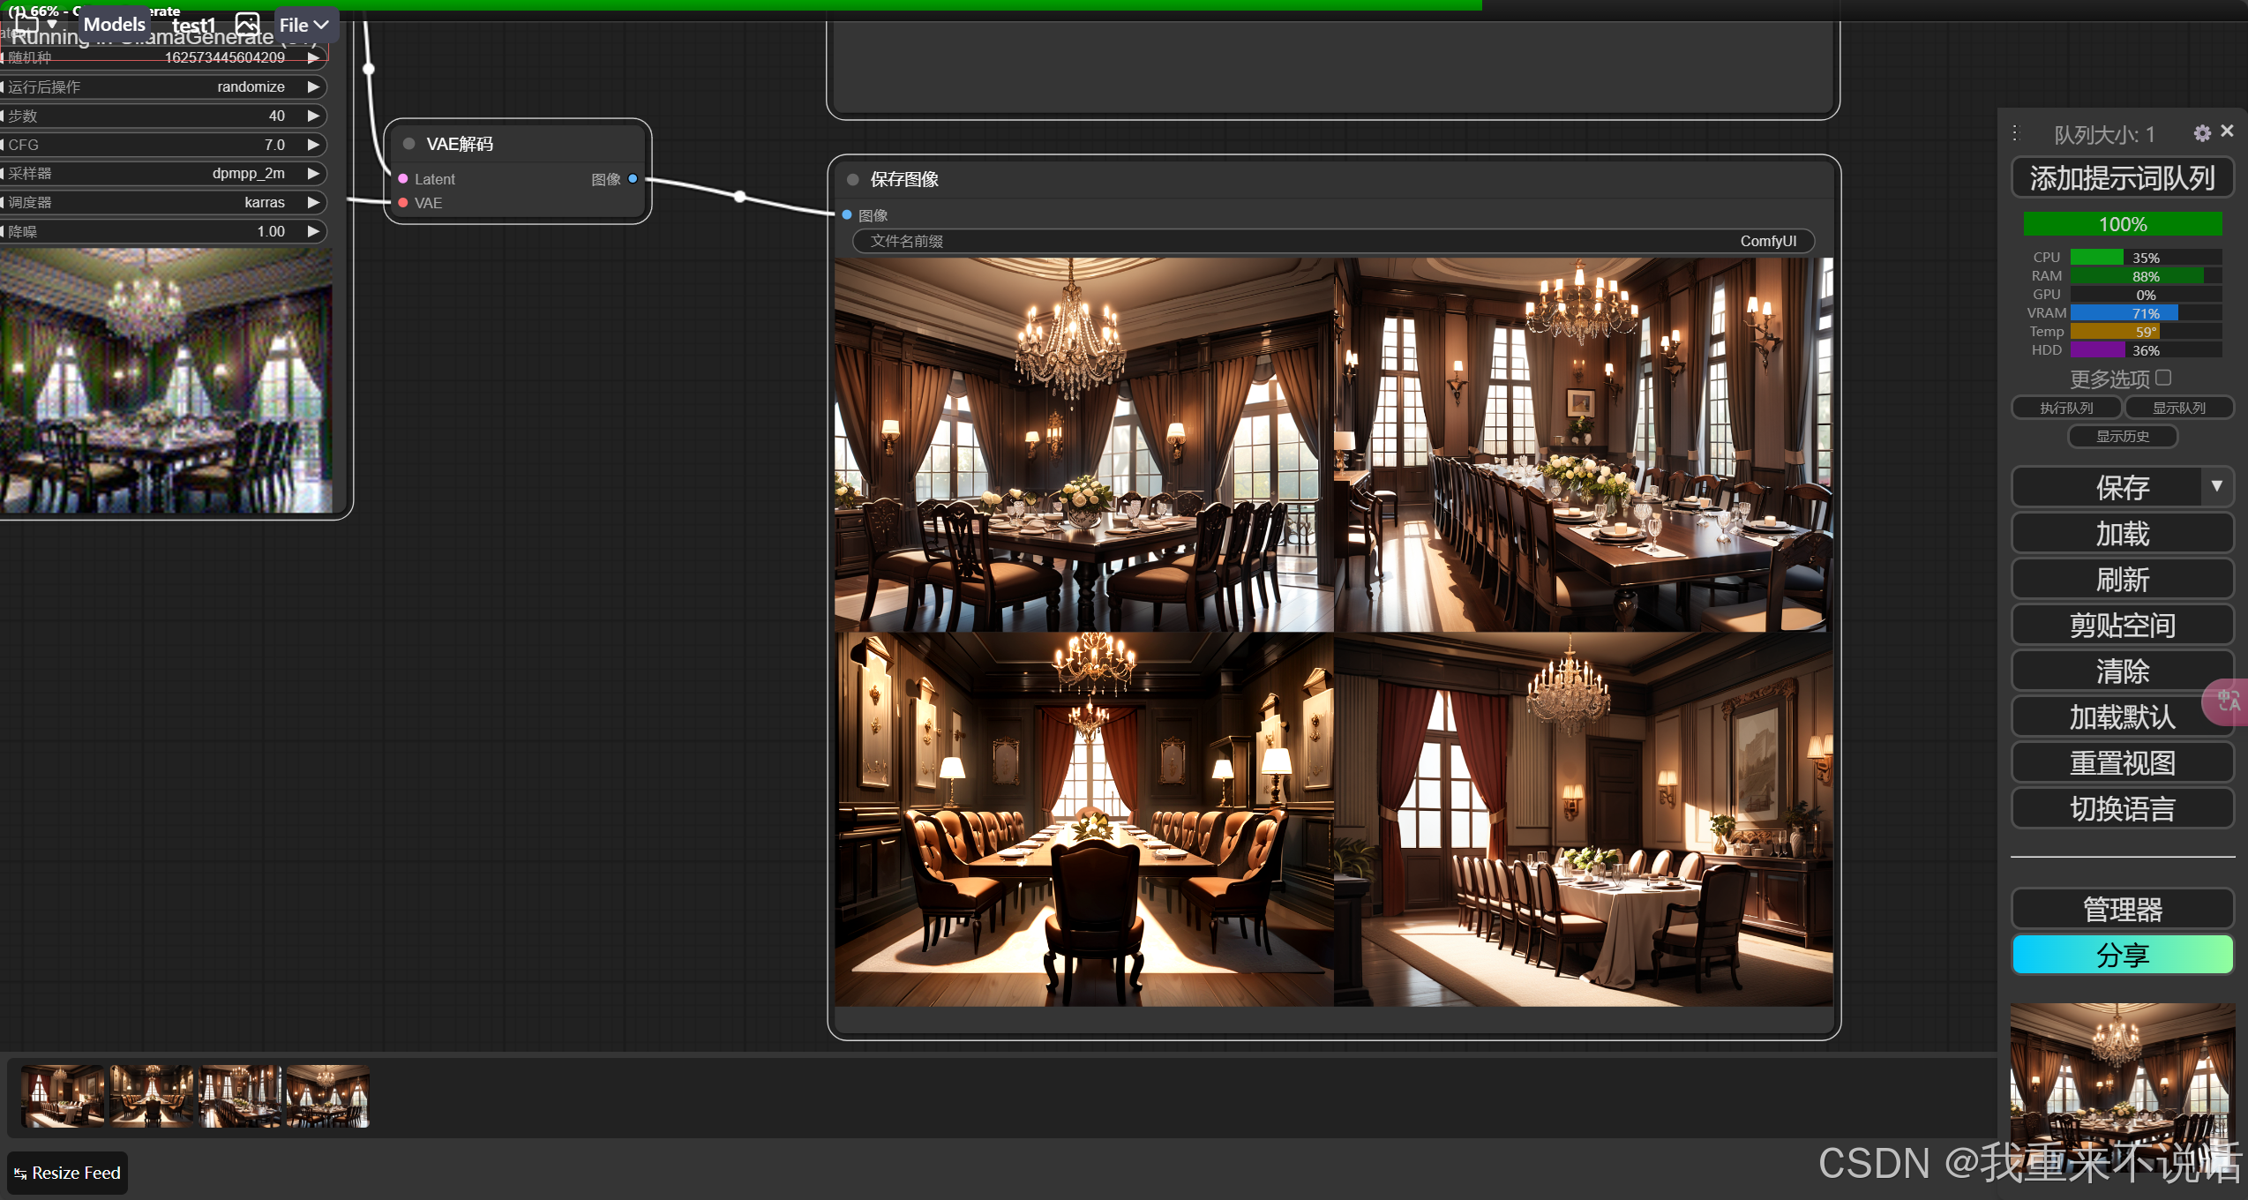
Task: Select the first thumbnail in image feed
Action: [63, 1096]
